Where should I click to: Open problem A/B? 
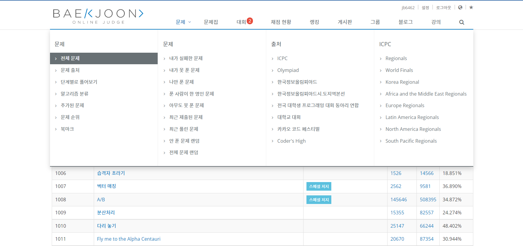pyautogui.click(x=101, y=200)
